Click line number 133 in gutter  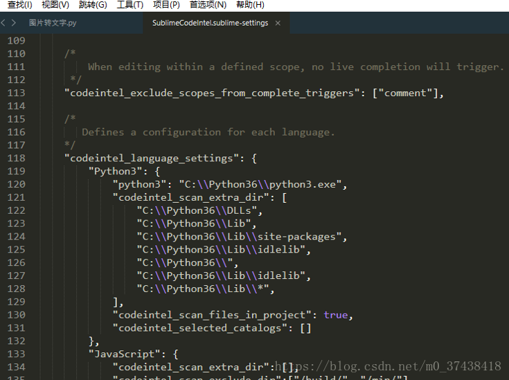(16, 354)
